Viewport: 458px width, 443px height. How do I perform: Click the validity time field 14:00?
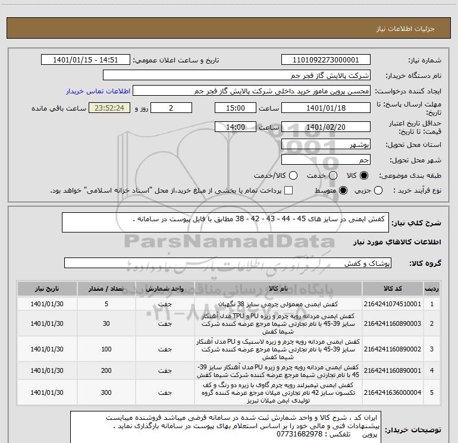pyautogui.click(x=236, y=127)
